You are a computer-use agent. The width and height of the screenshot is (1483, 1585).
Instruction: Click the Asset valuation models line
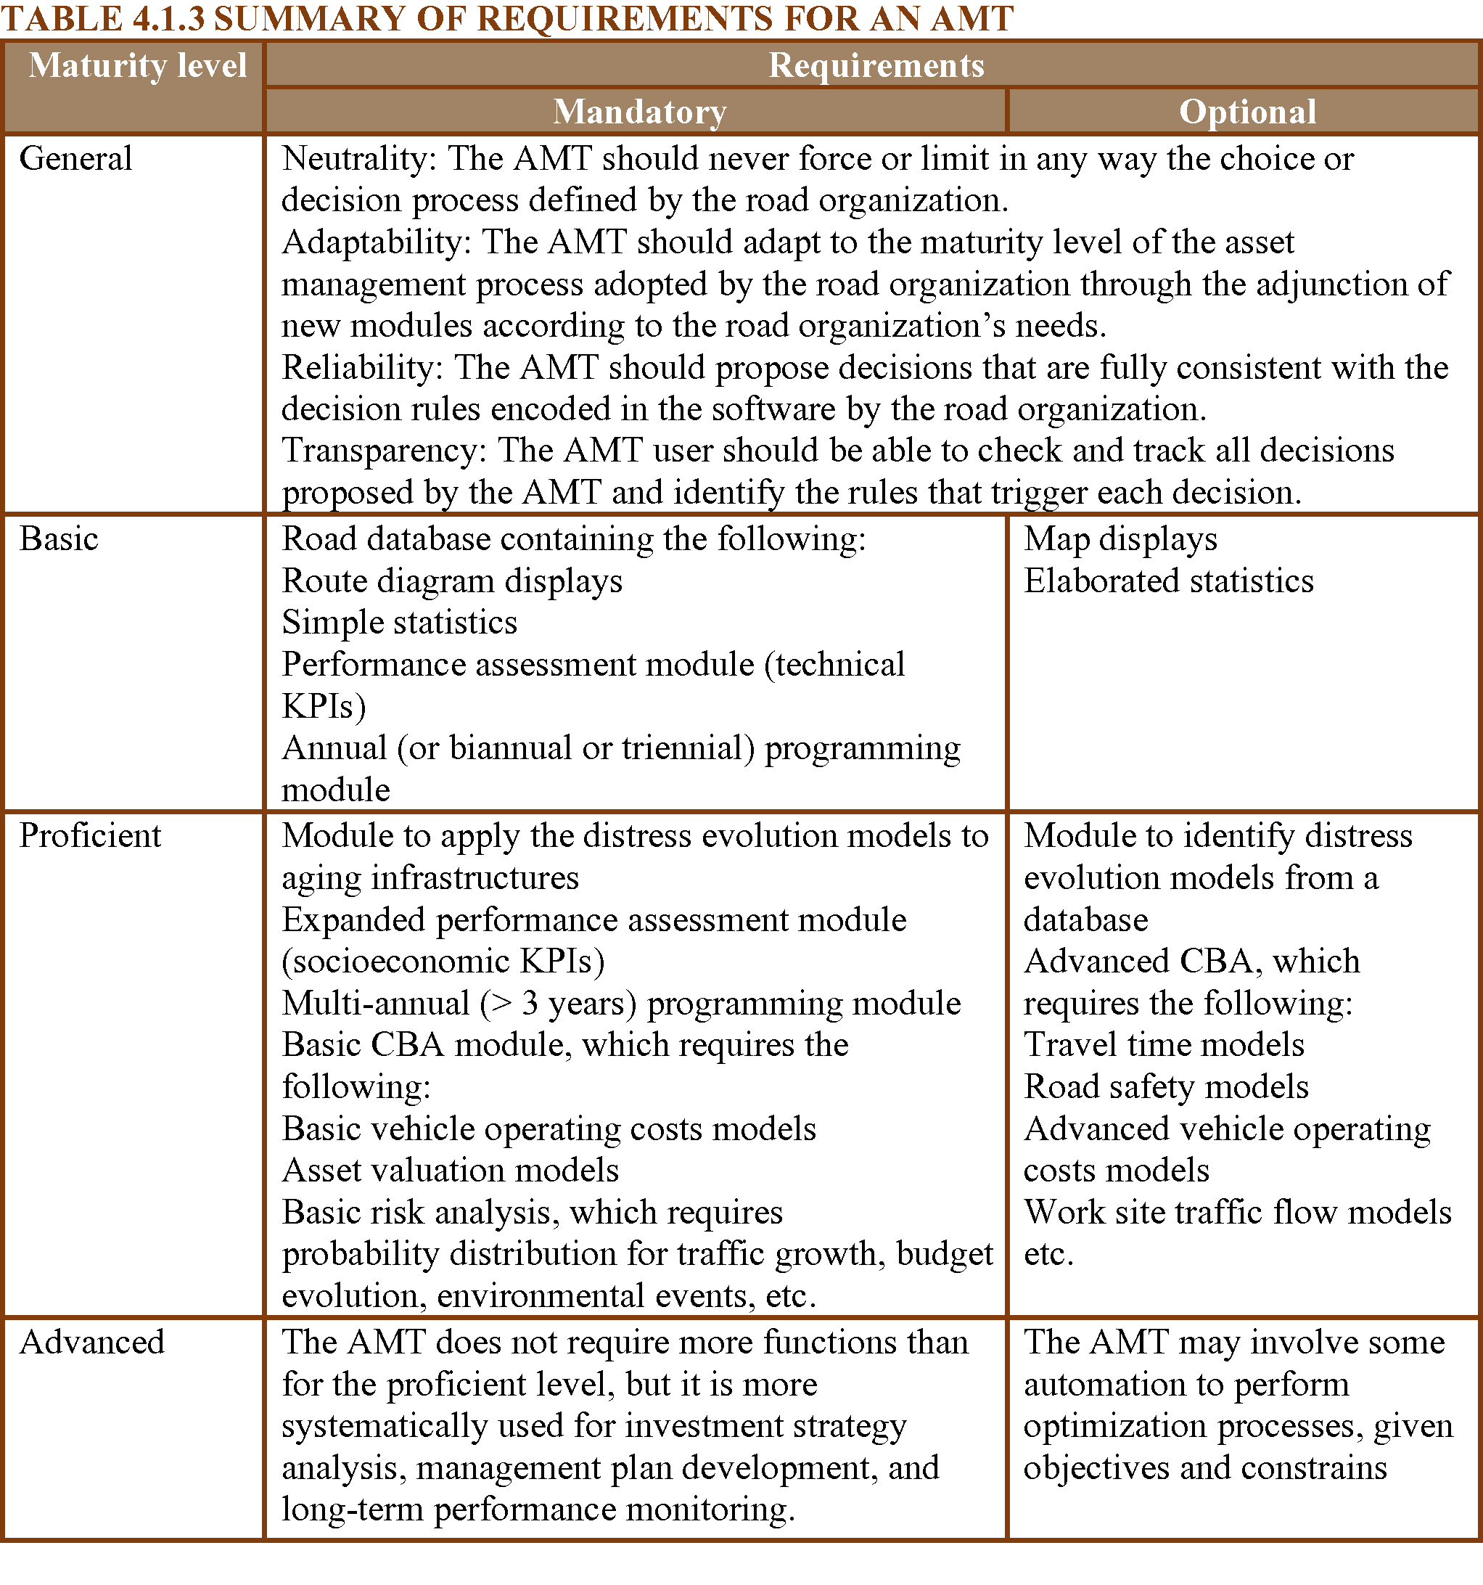click(x=451, y=1171)
